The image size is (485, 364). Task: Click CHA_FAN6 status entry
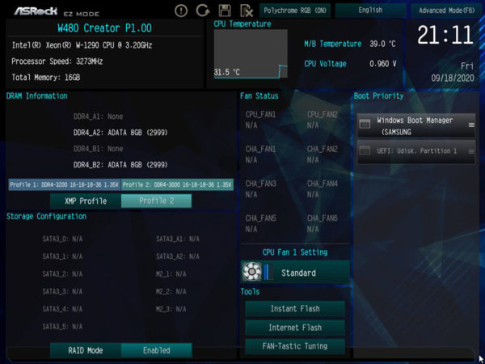click(323, 224)
